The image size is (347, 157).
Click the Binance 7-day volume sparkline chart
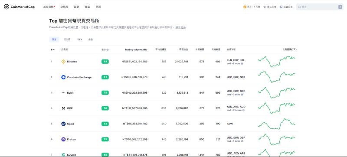(x=277, y=62)
